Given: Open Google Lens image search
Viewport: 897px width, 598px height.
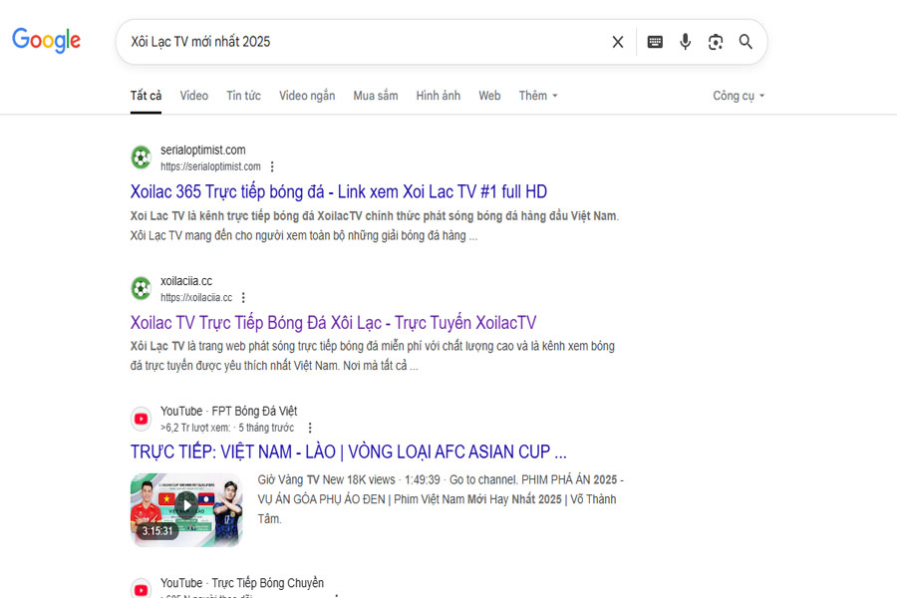Looking at the screenshot, I should pyautogui.click(x=715, y=42).
